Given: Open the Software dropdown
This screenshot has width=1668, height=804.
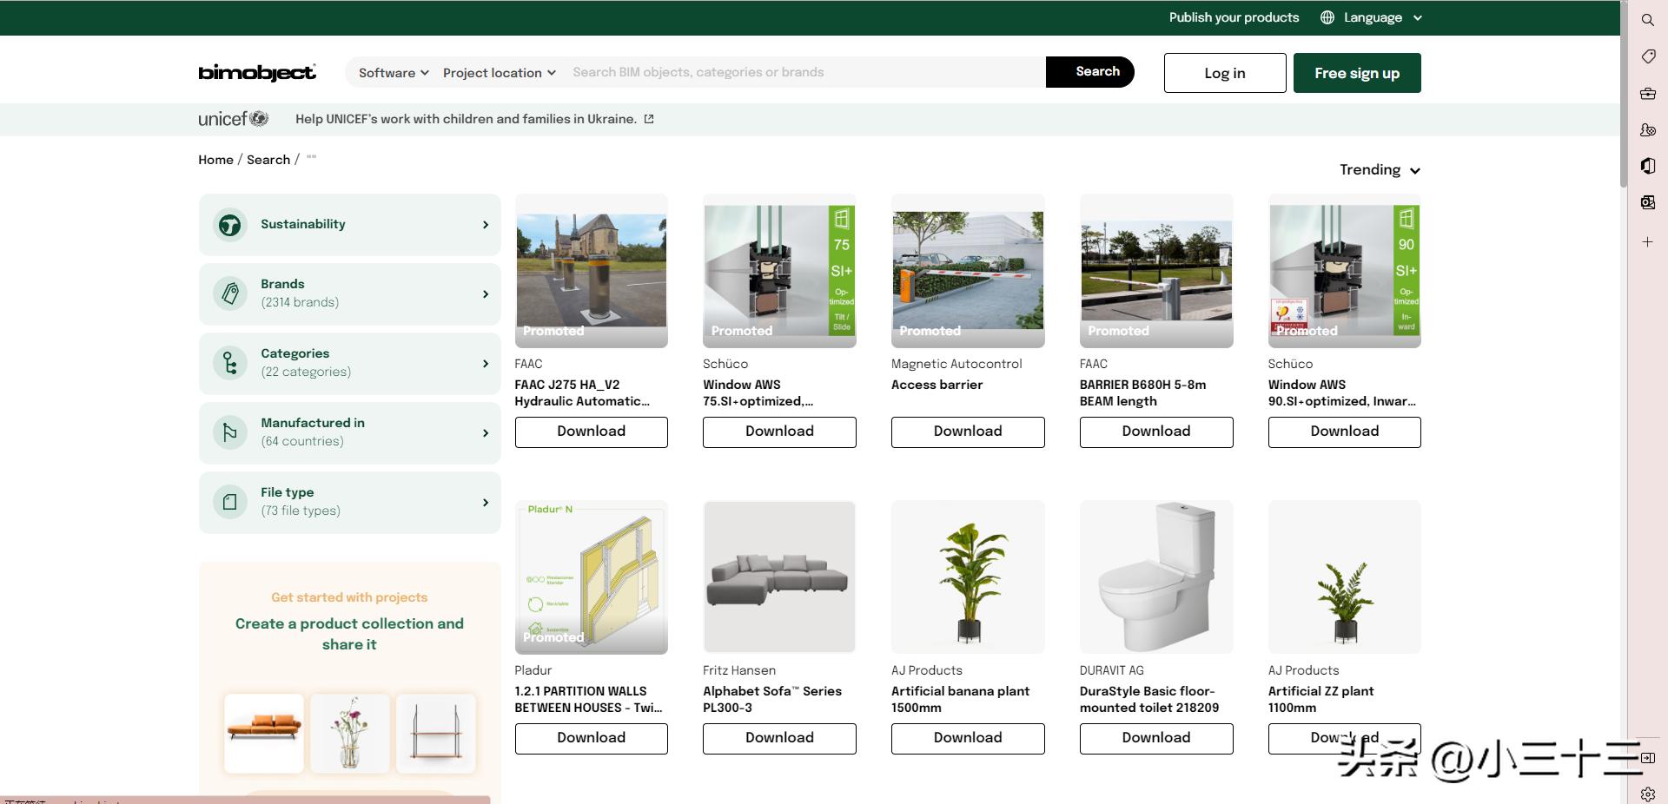Looking at the screenshot, I should click(394, 73).
